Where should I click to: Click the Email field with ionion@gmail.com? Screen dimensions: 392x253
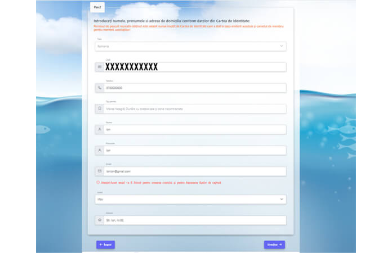tap(194, 171)
